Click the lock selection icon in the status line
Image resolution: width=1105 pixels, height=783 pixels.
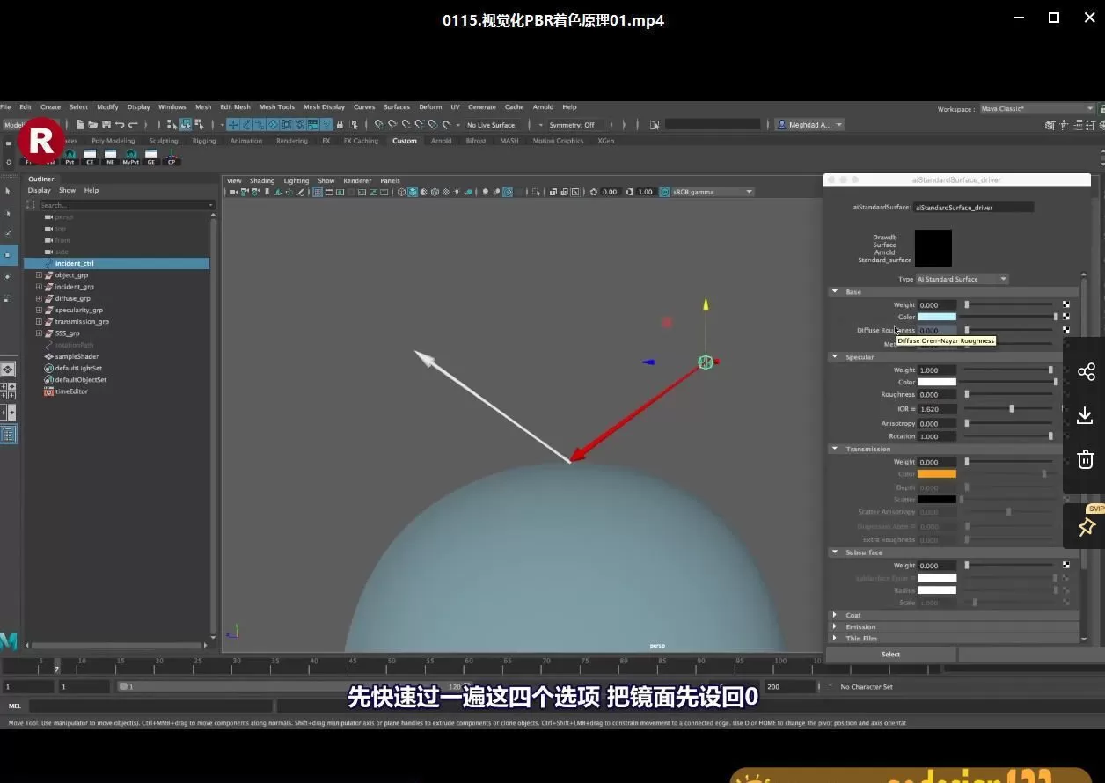(x=339, y=125)
